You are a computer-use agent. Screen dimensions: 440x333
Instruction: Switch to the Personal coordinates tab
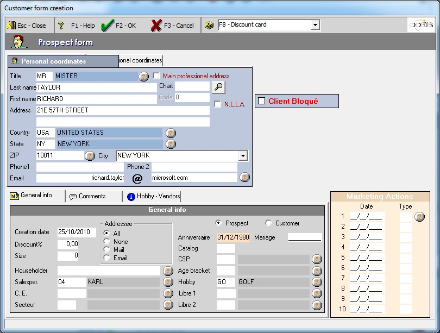63,61
